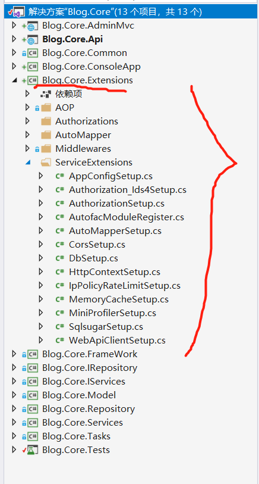Viewport: 259px width, 484px height.
Task: Select SqlsugarSetup.cs in the tree
Action: coord(106,327)
